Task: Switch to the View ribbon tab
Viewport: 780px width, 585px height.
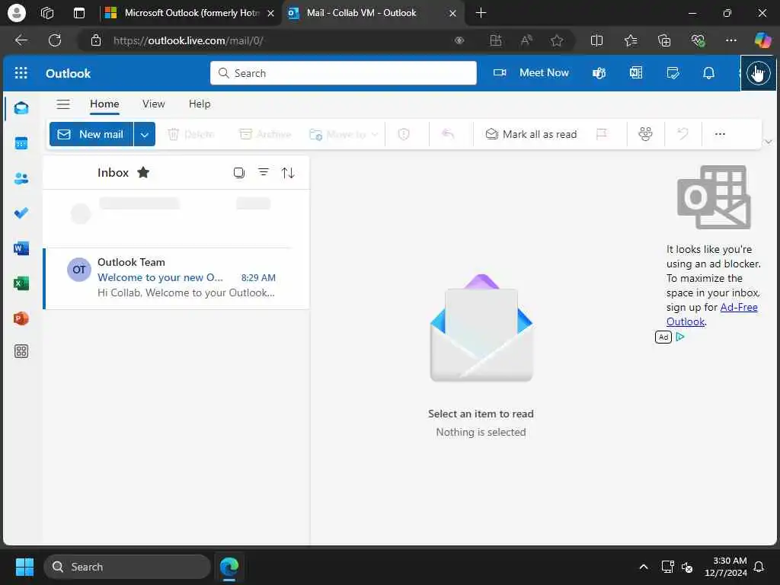Action: coord(153,104)
